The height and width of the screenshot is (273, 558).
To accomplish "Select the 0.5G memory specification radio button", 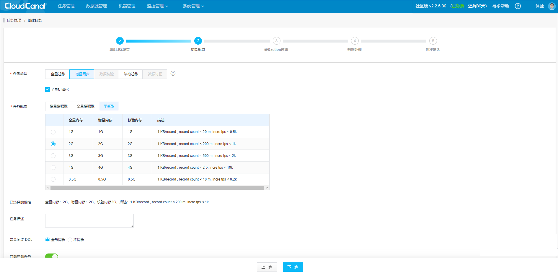I will click(53, 179).
